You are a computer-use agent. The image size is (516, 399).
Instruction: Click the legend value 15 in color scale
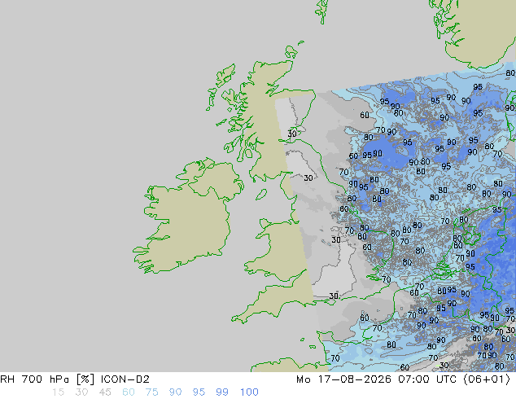point(58,392)
